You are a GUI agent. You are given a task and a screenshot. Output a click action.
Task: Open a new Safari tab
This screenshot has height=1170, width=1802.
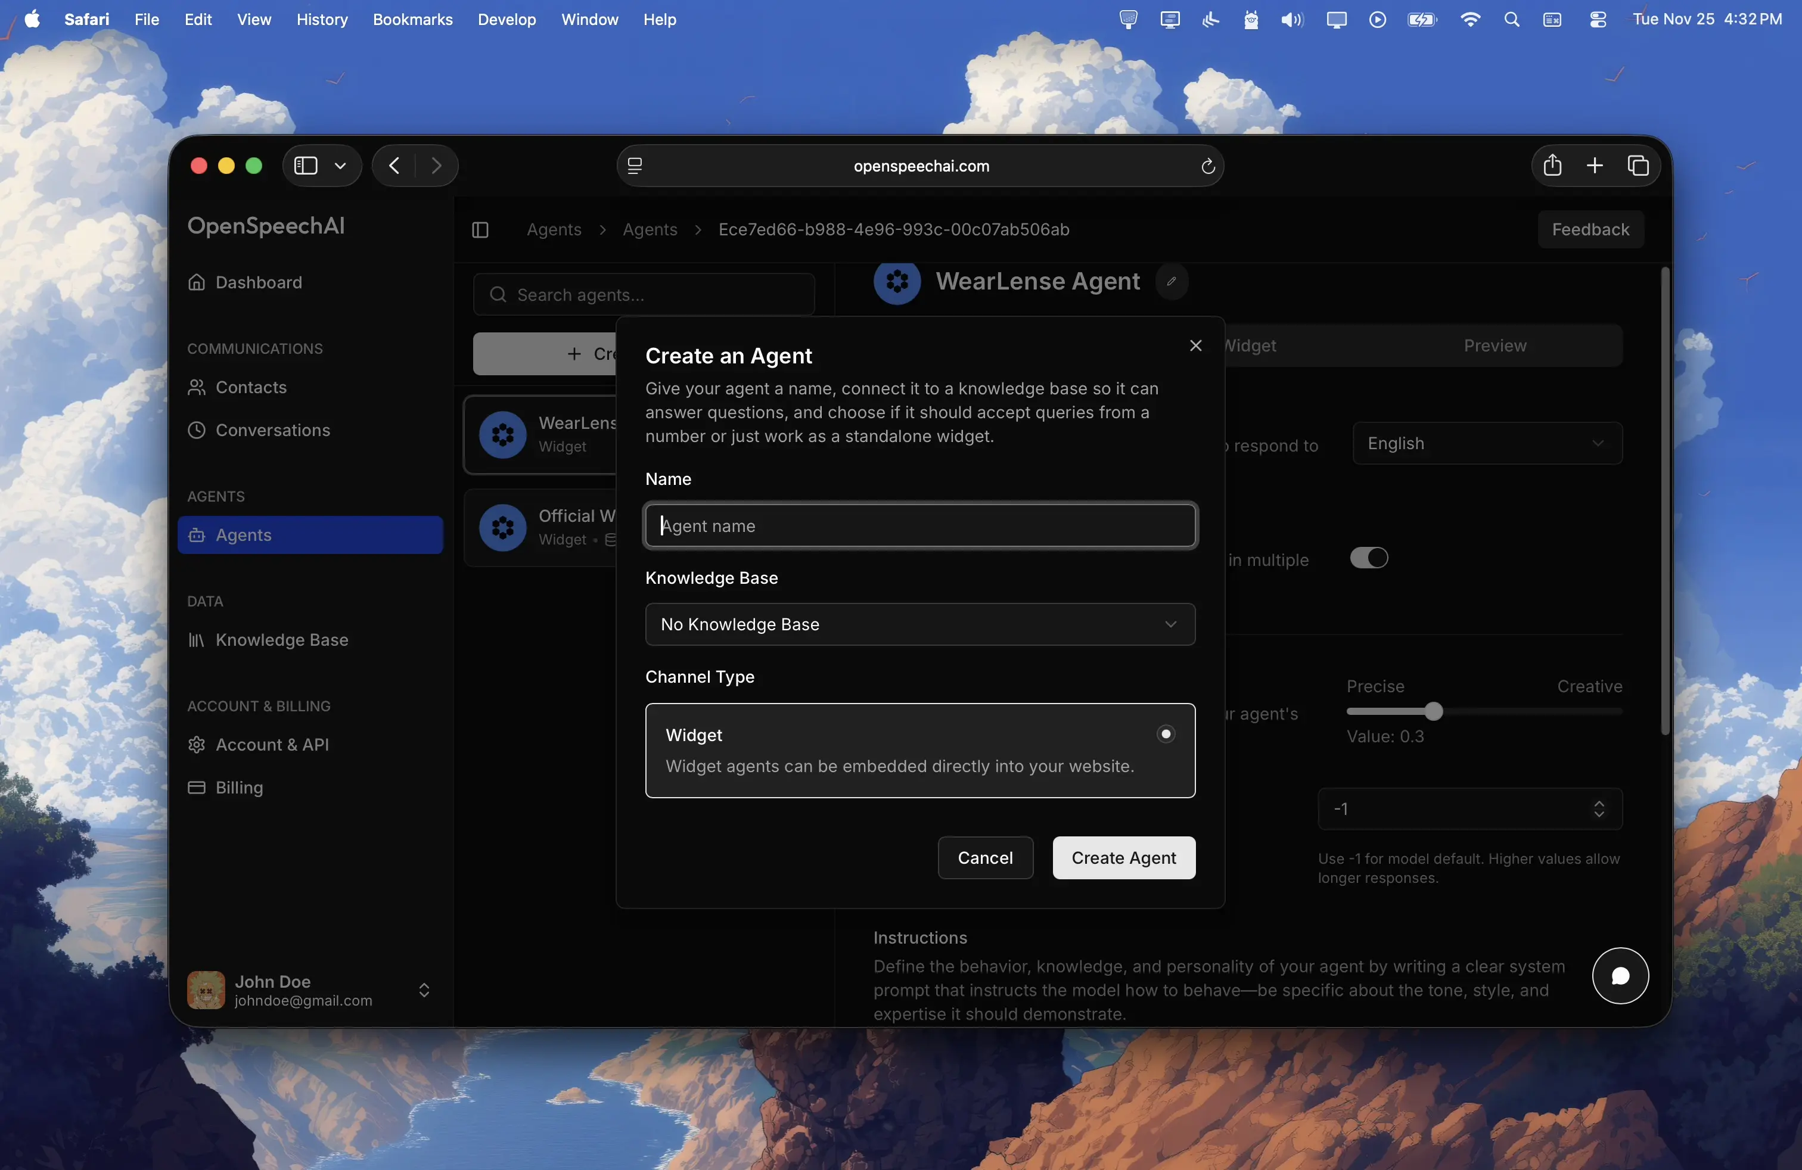tap(1595, 166)
